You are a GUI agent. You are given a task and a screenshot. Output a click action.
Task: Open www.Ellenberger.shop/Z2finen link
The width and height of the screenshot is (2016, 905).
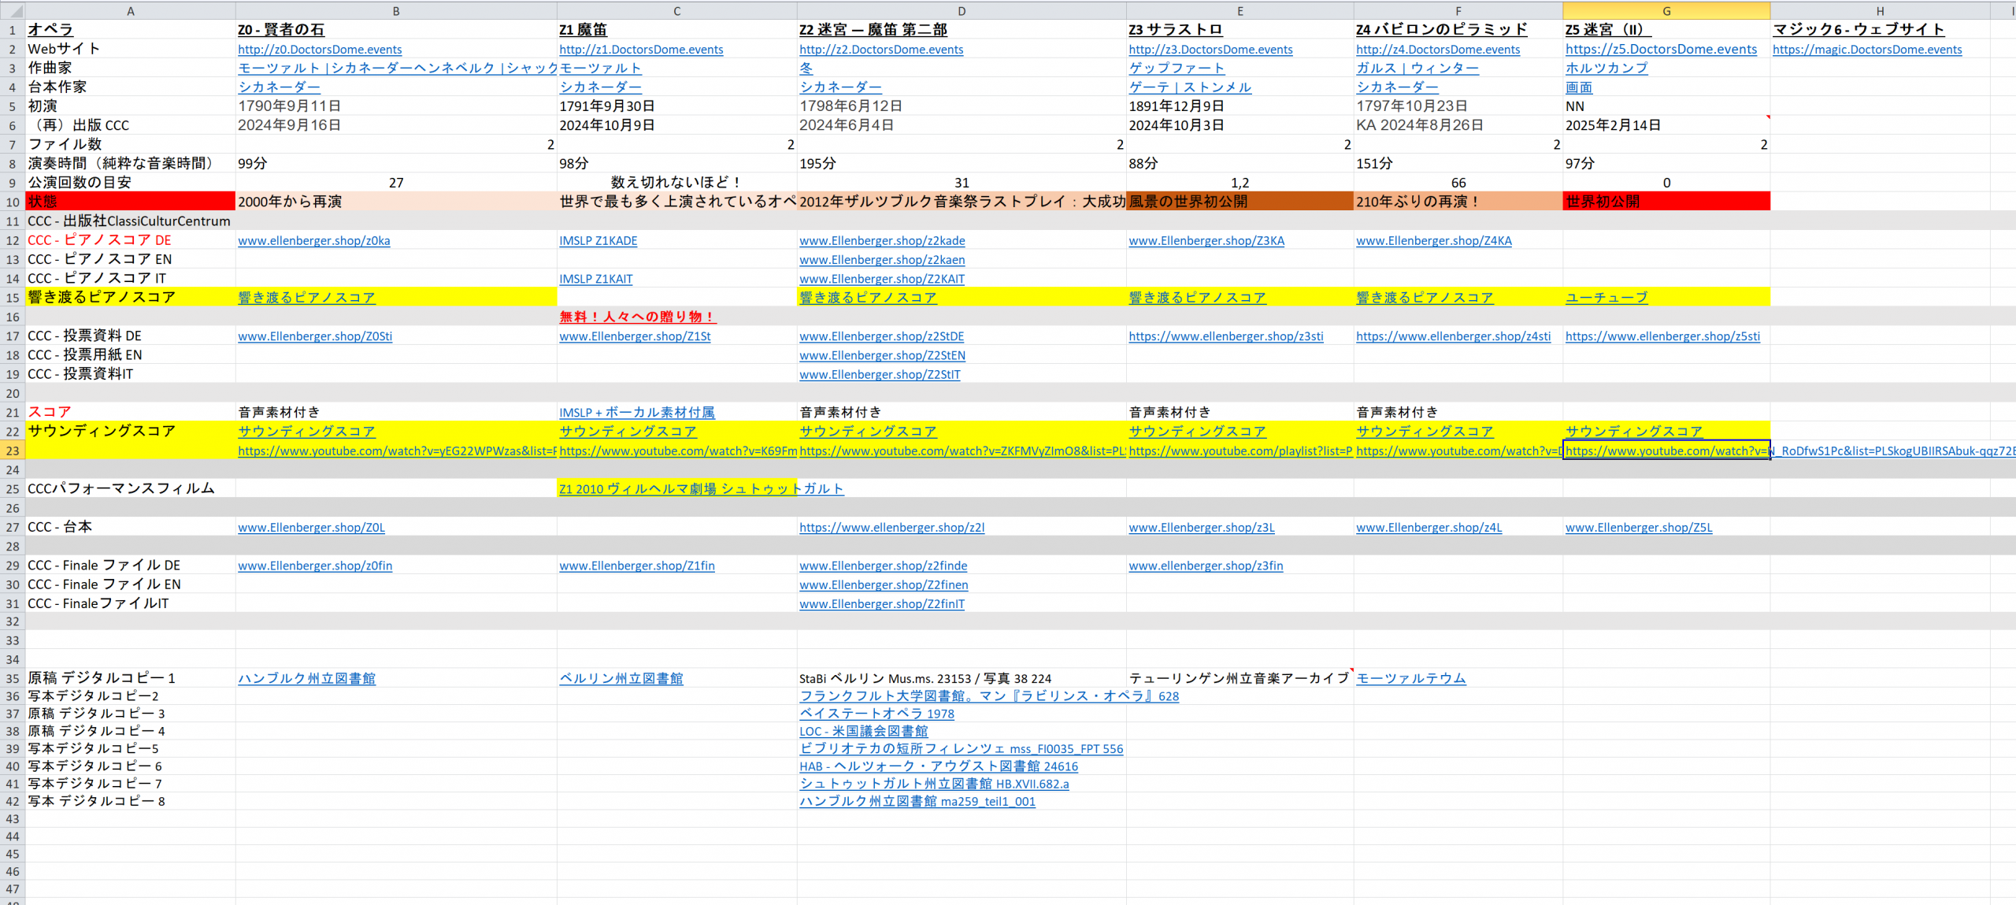click(884, 584)
